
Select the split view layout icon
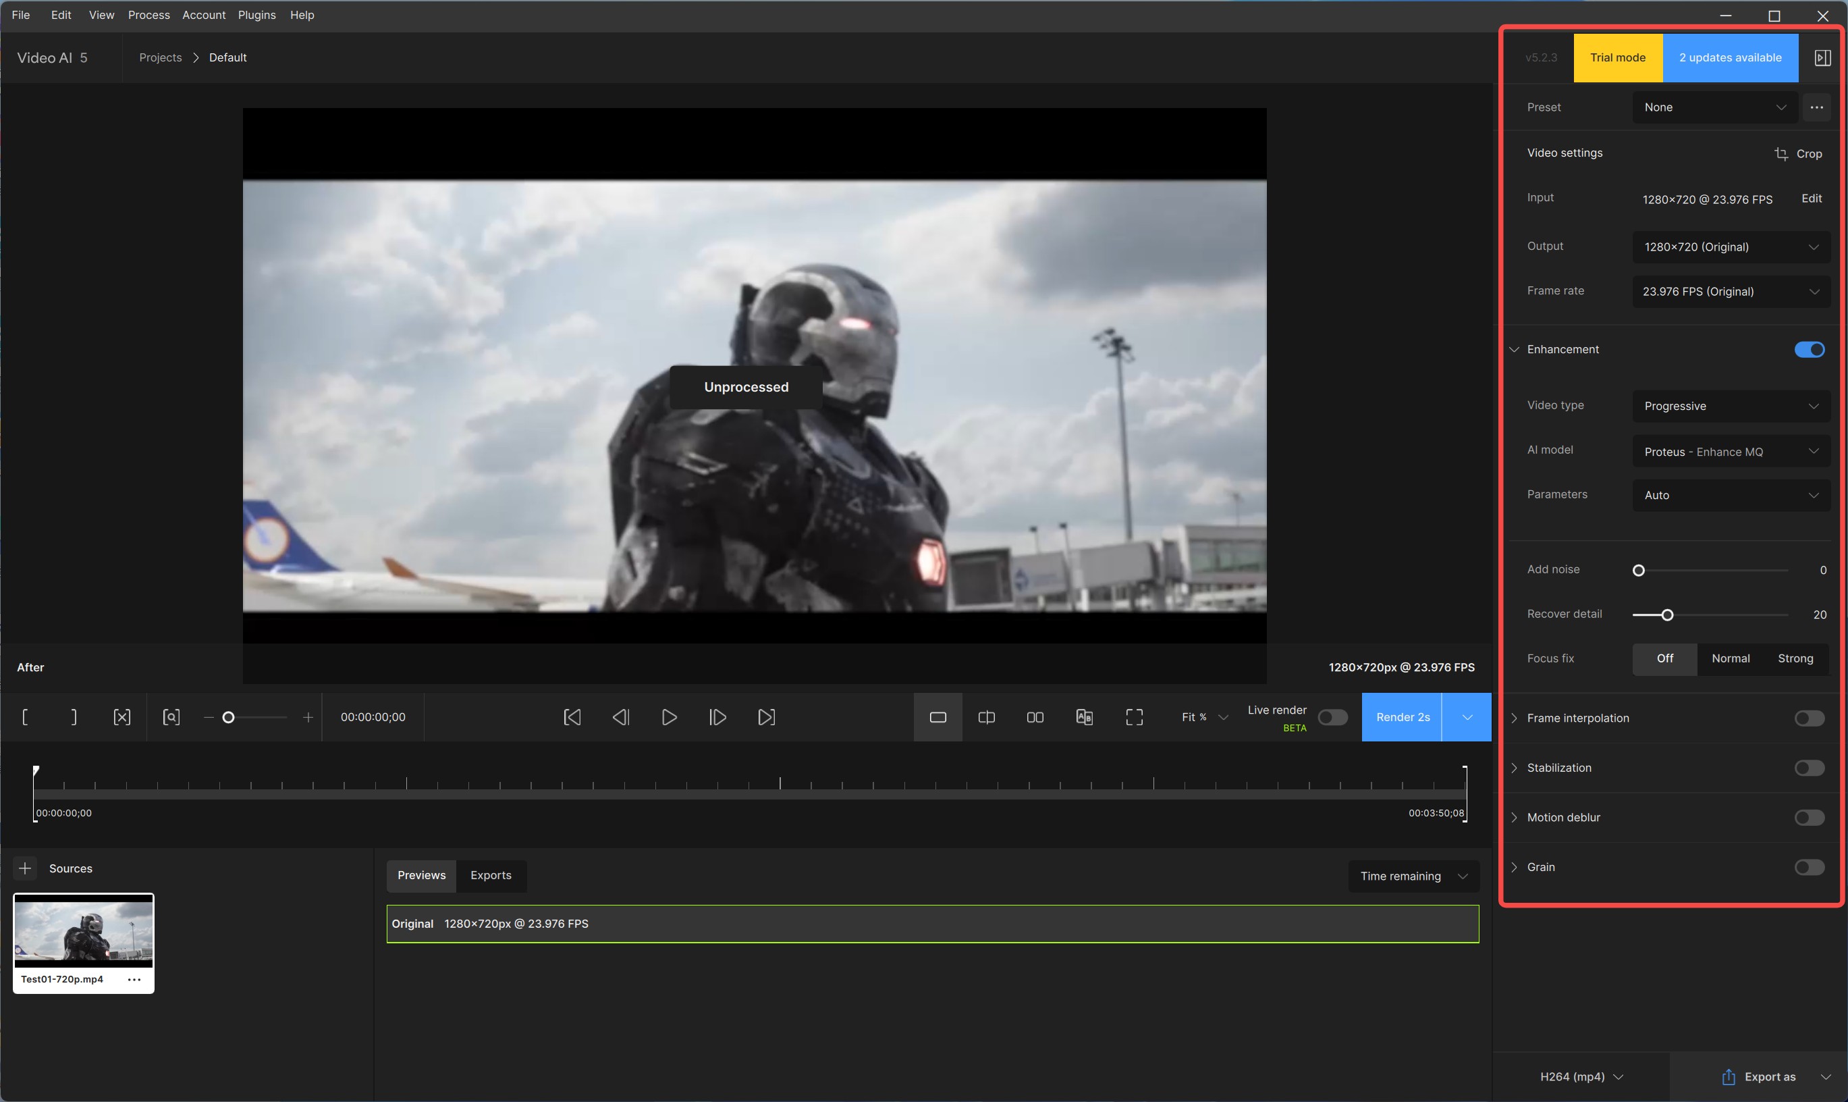click(x=986, y=716)
